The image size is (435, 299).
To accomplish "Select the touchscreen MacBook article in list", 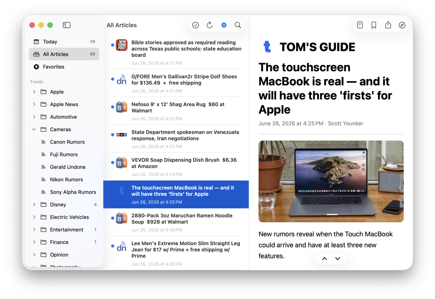I will tap(176, 194).
